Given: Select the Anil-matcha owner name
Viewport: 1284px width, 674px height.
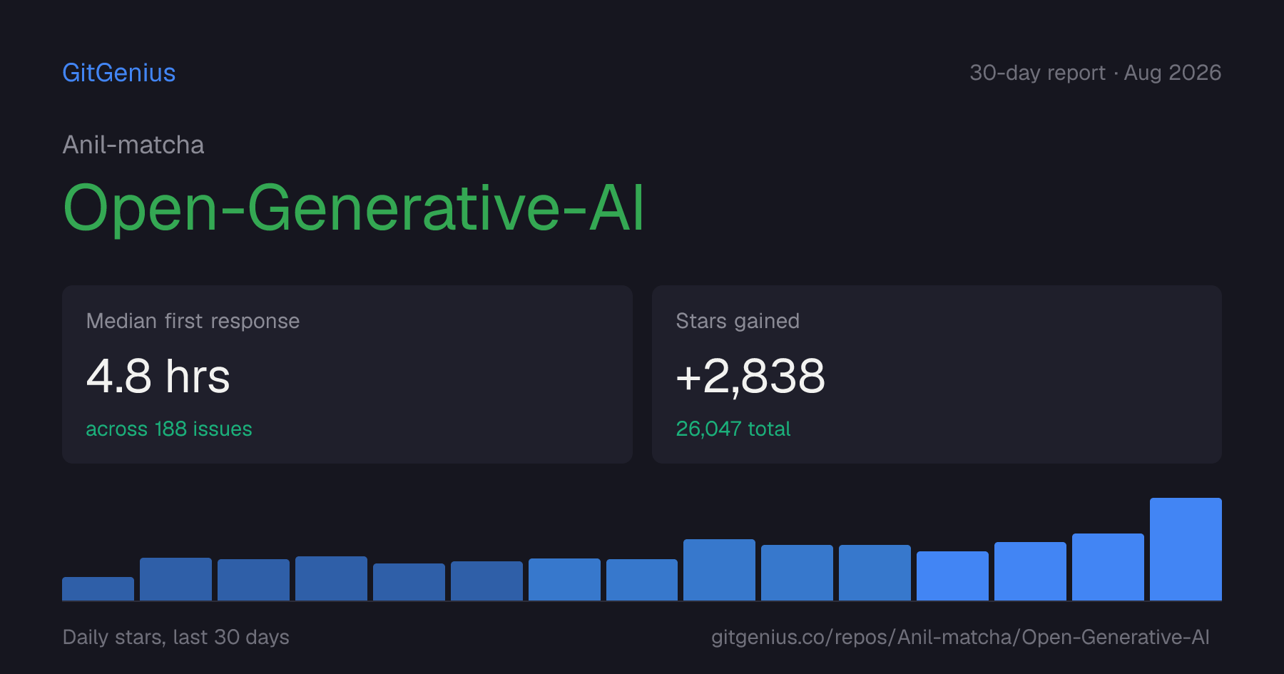Looking at the screenshot, I should click(x=133, y=145).
